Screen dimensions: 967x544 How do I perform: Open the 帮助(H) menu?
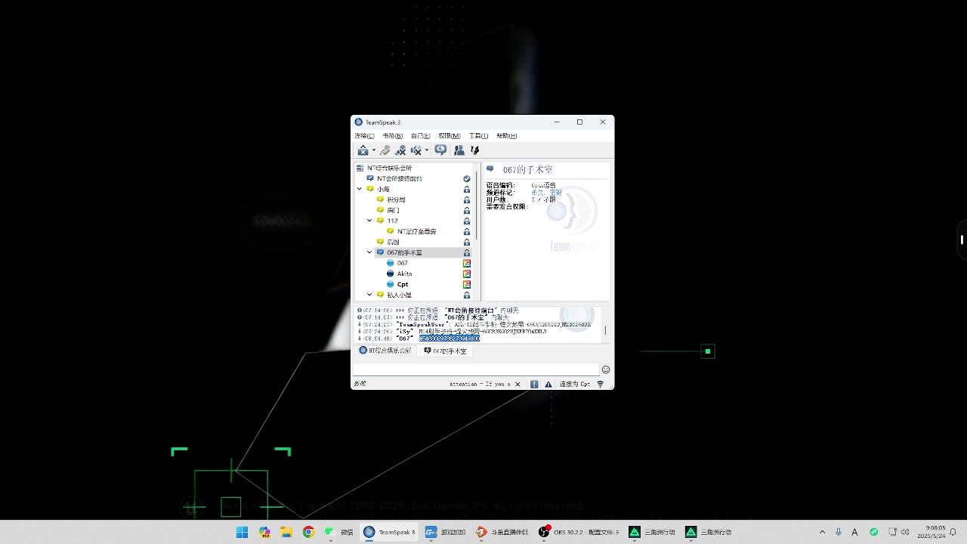pos(506,136)
